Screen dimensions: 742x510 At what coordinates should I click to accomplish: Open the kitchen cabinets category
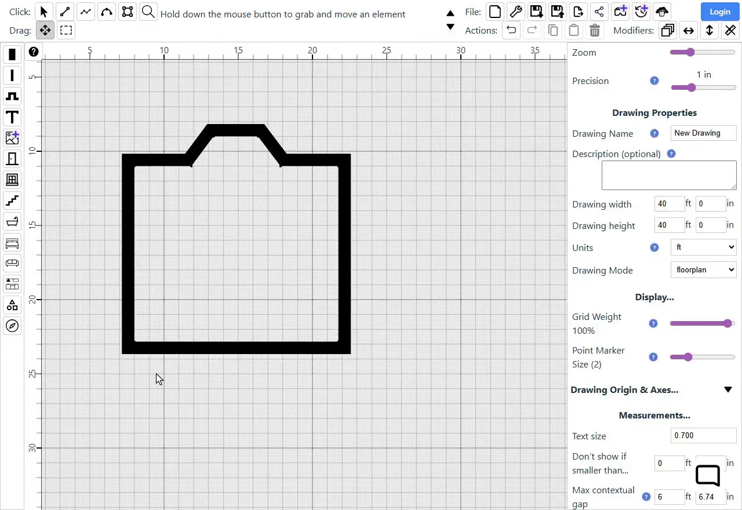tap(12, 284)
